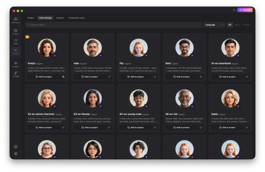Add Hale to project
The image size is (265, 172).
click(90, 77)
